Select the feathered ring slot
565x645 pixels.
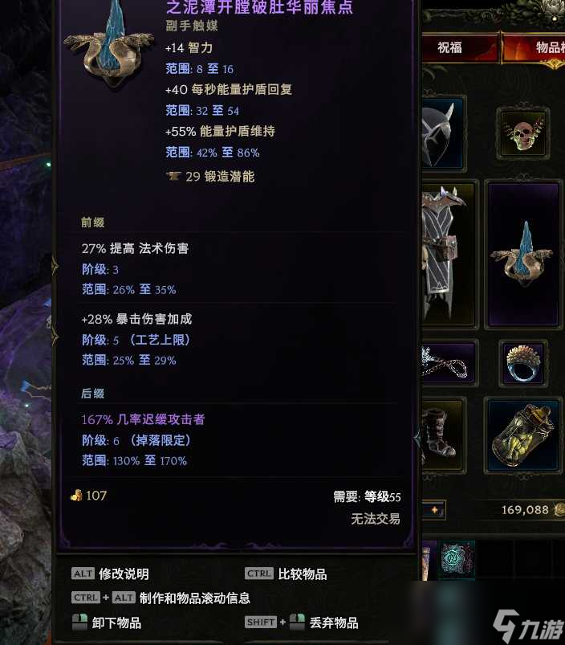click(x=523, y=363)
